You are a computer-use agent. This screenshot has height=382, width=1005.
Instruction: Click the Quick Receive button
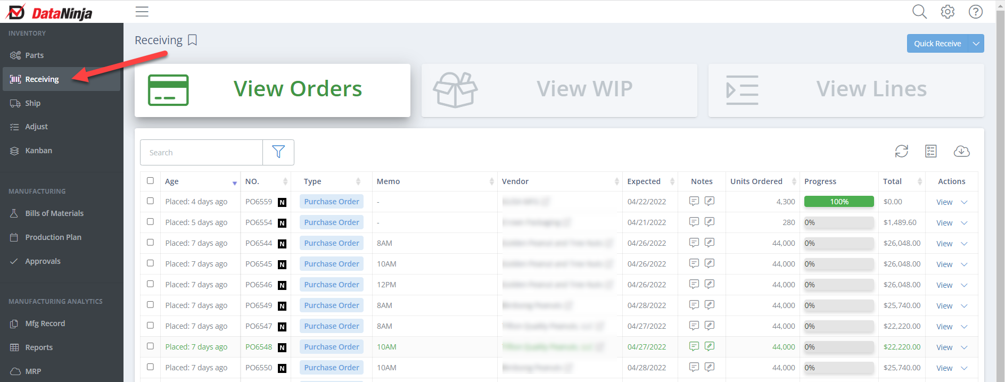click(x=937, y=44)
